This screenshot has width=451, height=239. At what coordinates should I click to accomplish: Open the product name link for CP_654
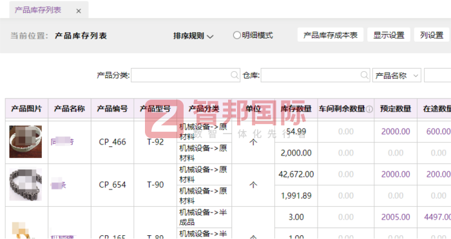click(59, 185)
